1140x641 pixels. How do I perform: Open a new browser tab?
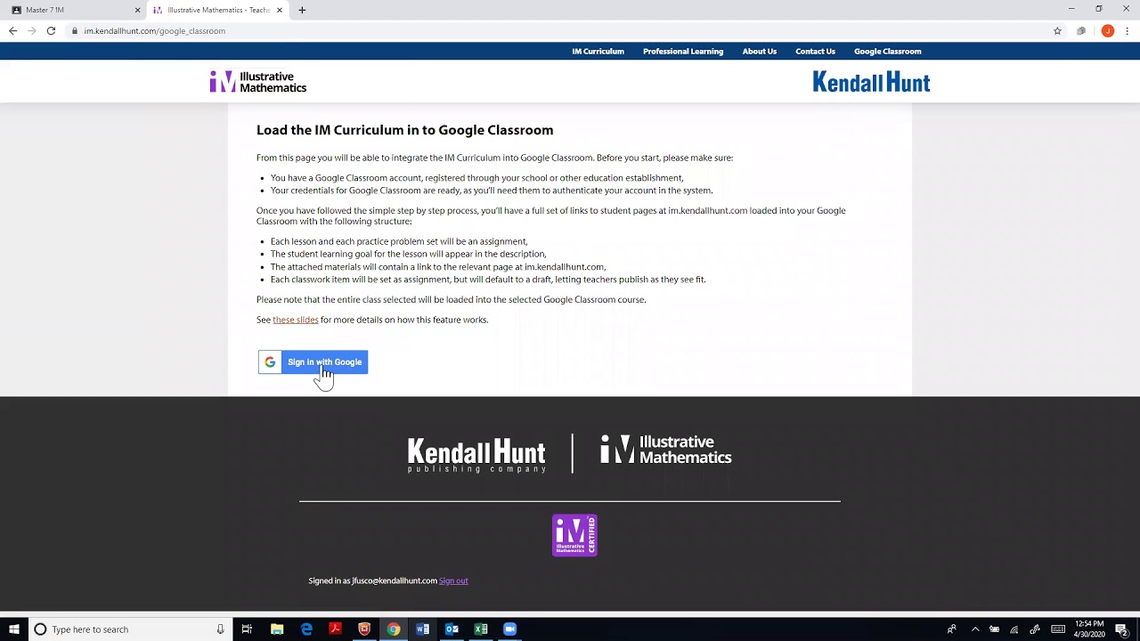[x=302, y=10]
